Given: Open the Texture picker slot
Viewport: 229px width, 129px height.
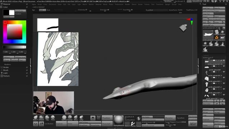Looking at the screenshot, I should pyautogui.click(x=138, y=124).
